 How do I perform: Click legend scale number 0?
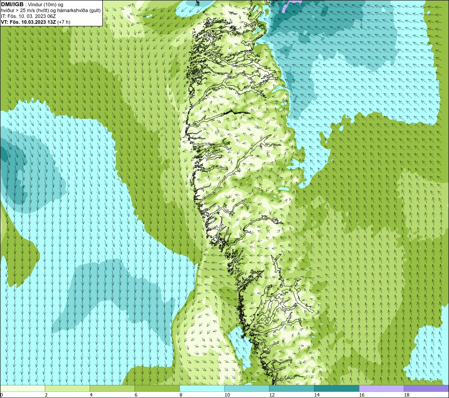tap(1, 395)
